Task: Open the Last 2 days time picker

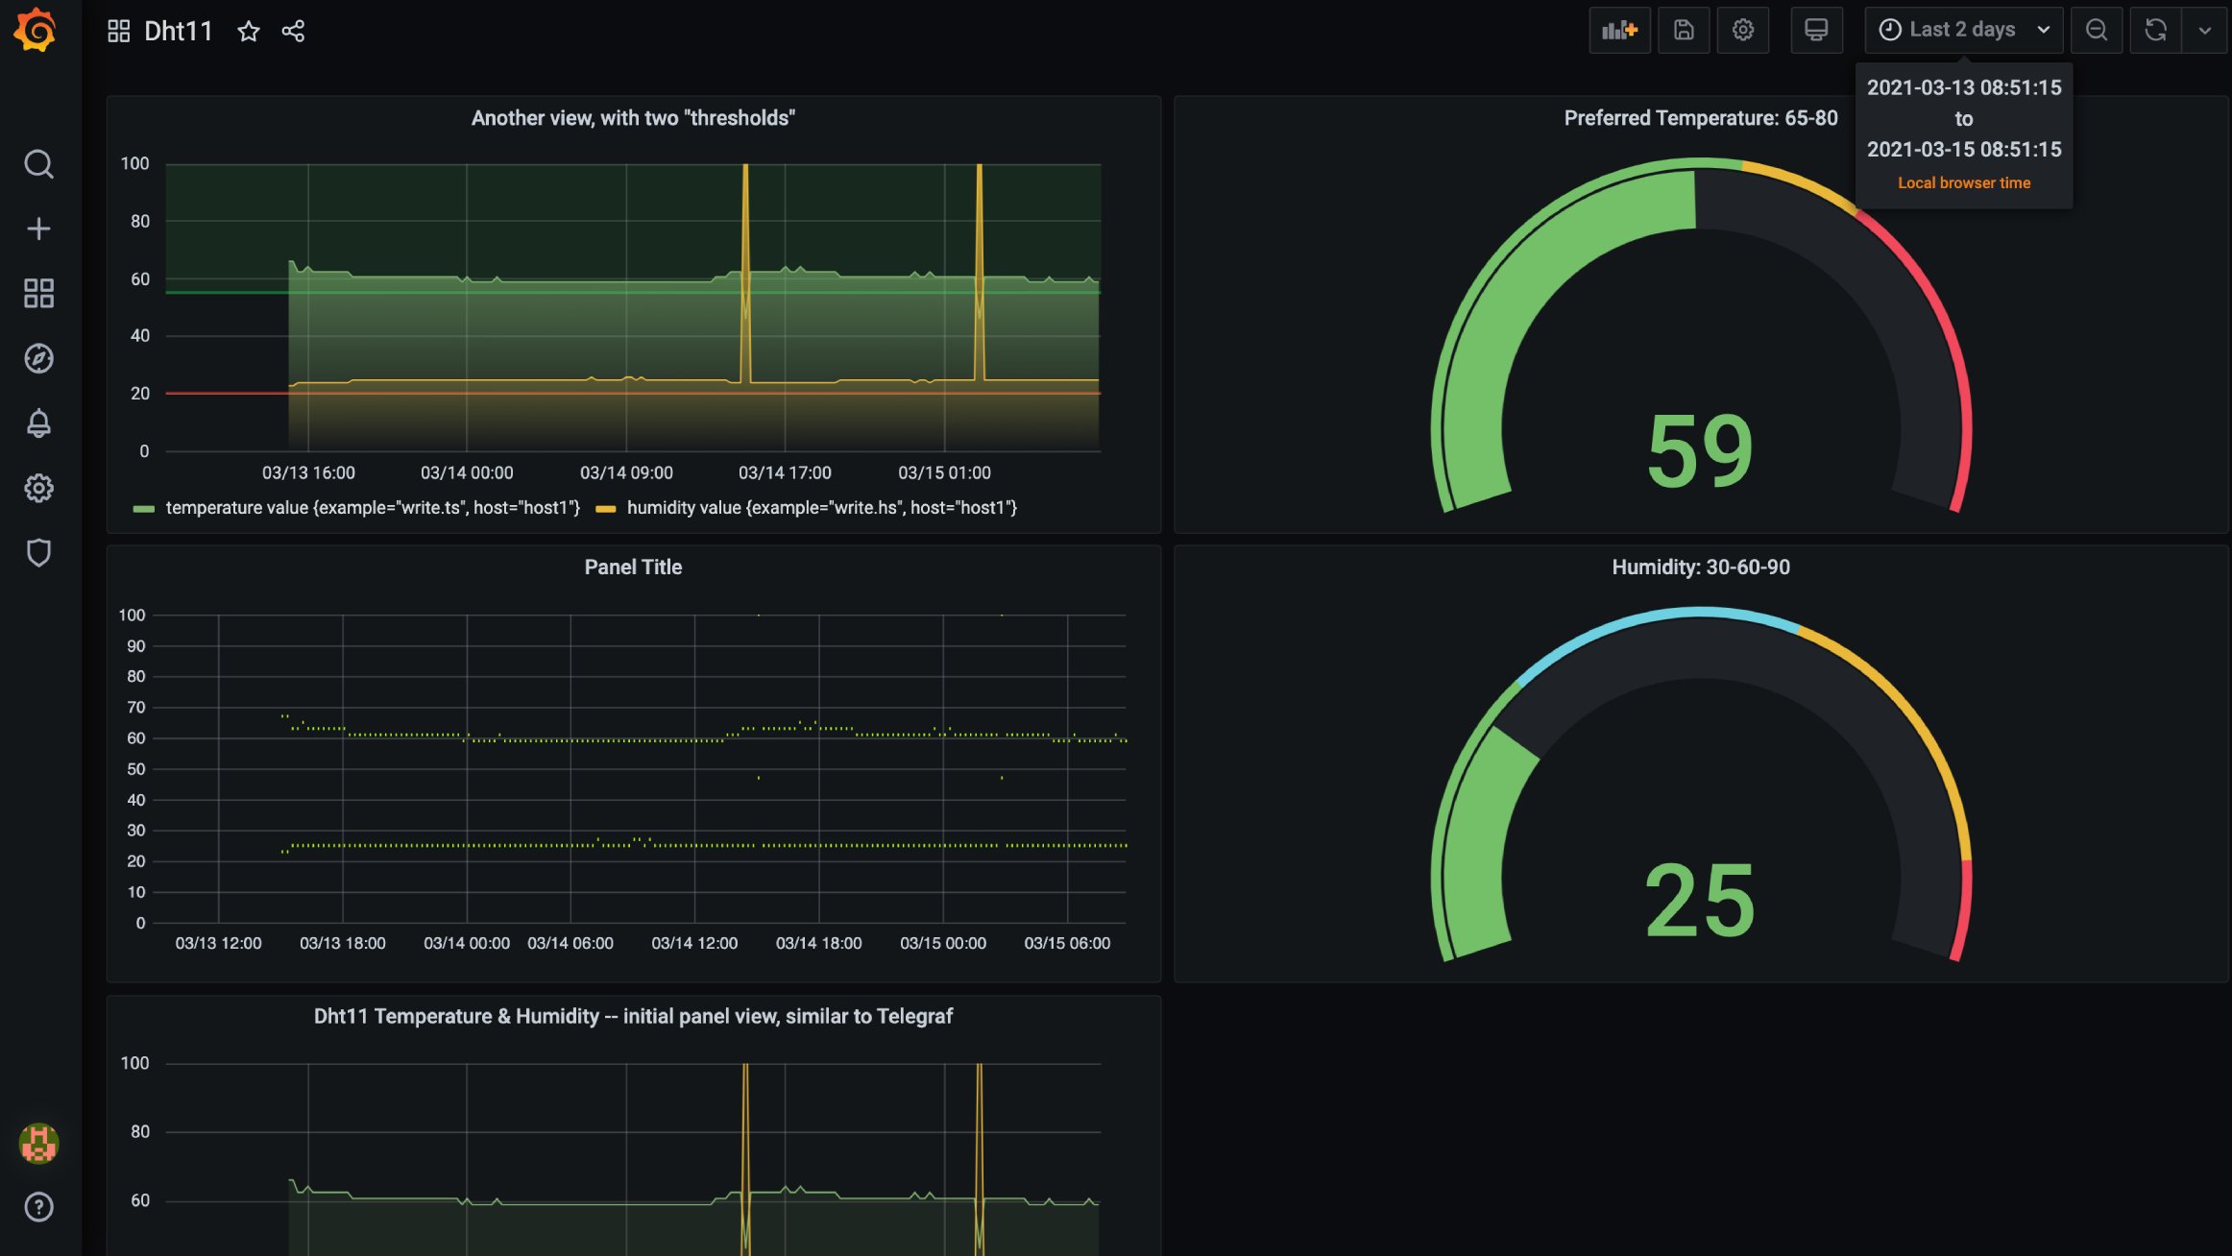Action: [1963, 30]
